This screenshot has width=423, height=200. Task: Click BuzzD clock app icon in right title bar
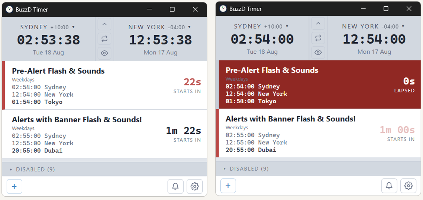[223, 9]
